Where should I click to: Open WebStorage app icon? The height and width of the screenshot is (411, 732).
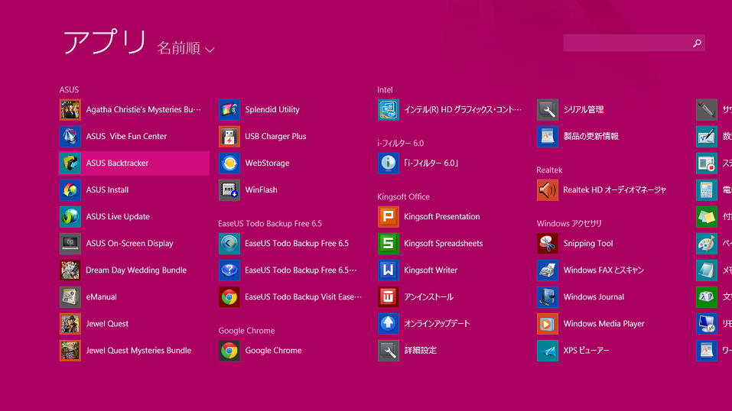229,163
